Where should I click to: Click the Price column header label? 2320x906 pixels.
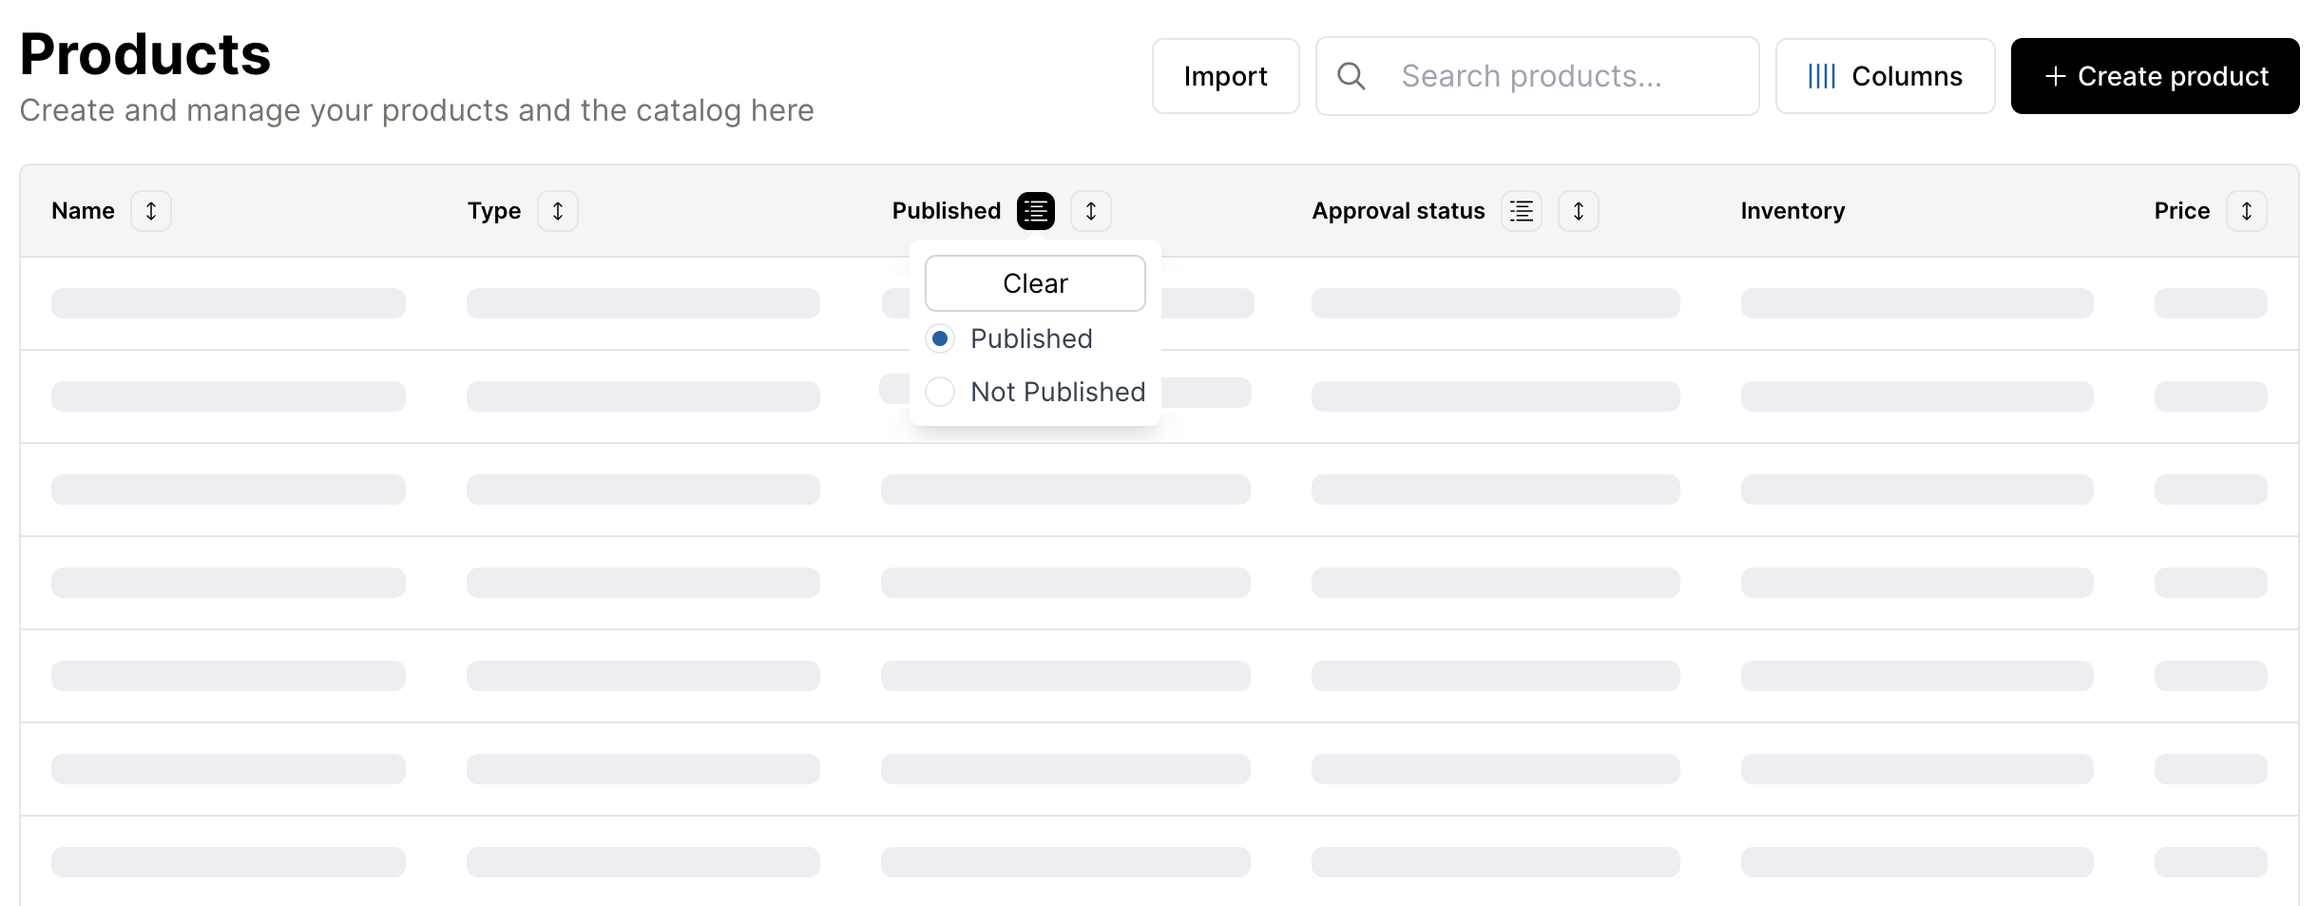point(2181,211)
